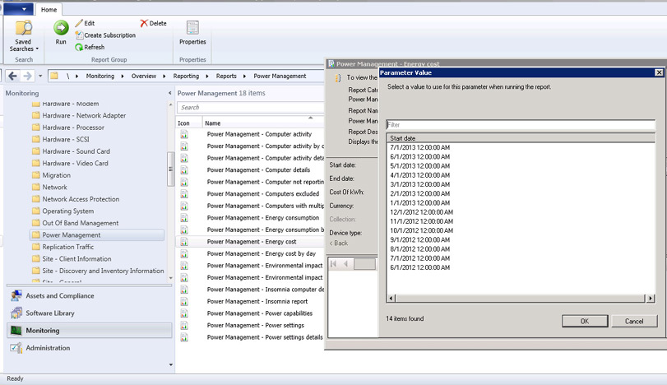Click the Monitoring workspace icon
Image resolution: width=667 pixels, height=385 pixels.
click(x=16, y=331)
